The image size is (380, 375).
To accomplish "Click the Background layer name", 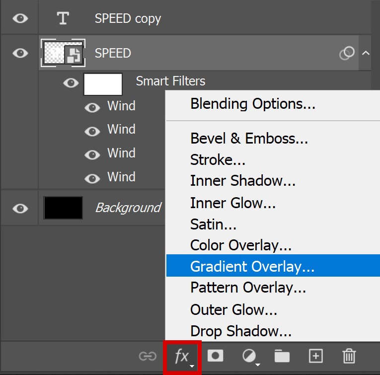I will [128, 208].
